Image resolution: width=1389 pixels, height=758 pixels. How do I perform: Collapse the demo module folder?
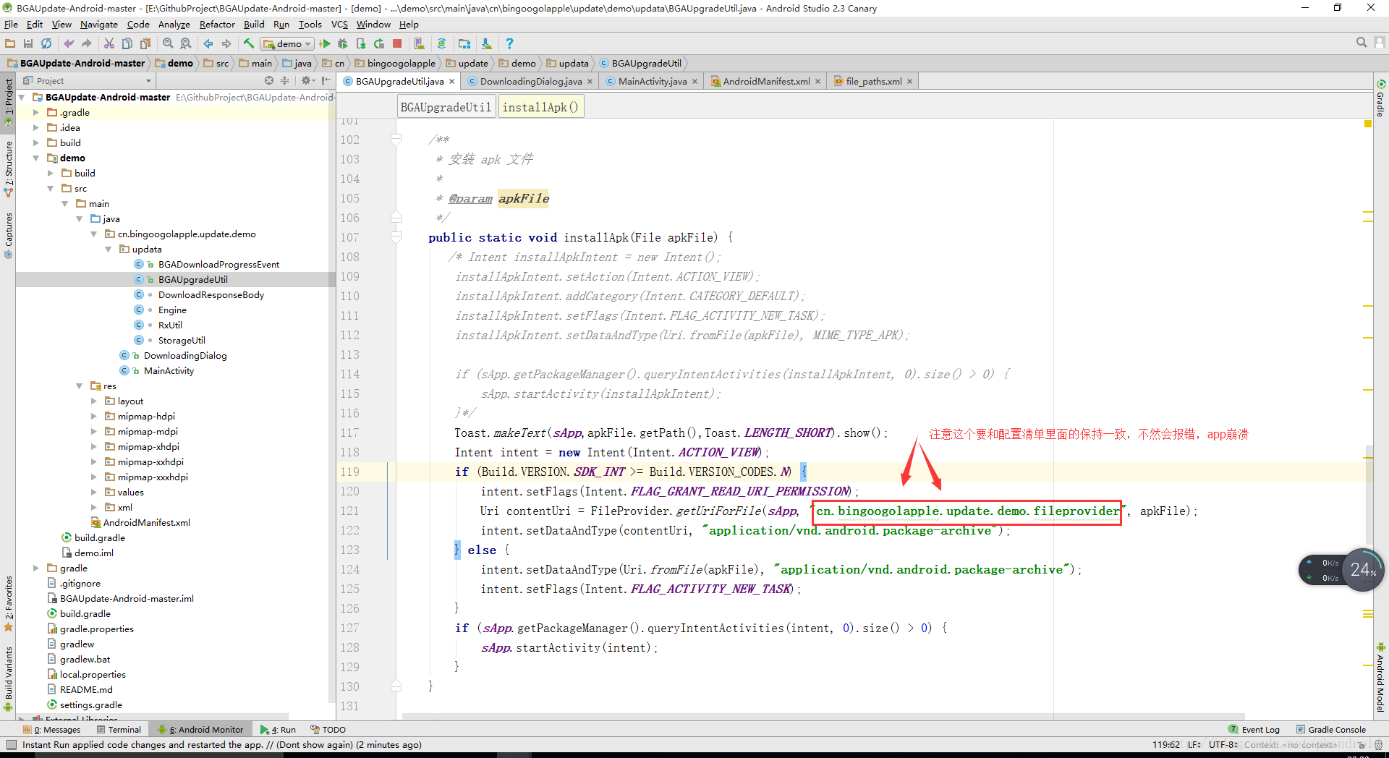[35, 158]
